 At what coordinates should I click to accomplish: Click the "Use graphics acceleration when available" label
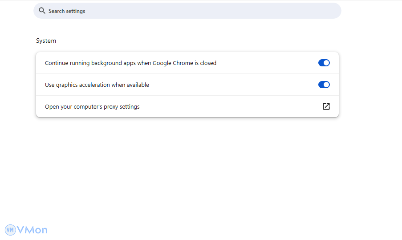97,85
